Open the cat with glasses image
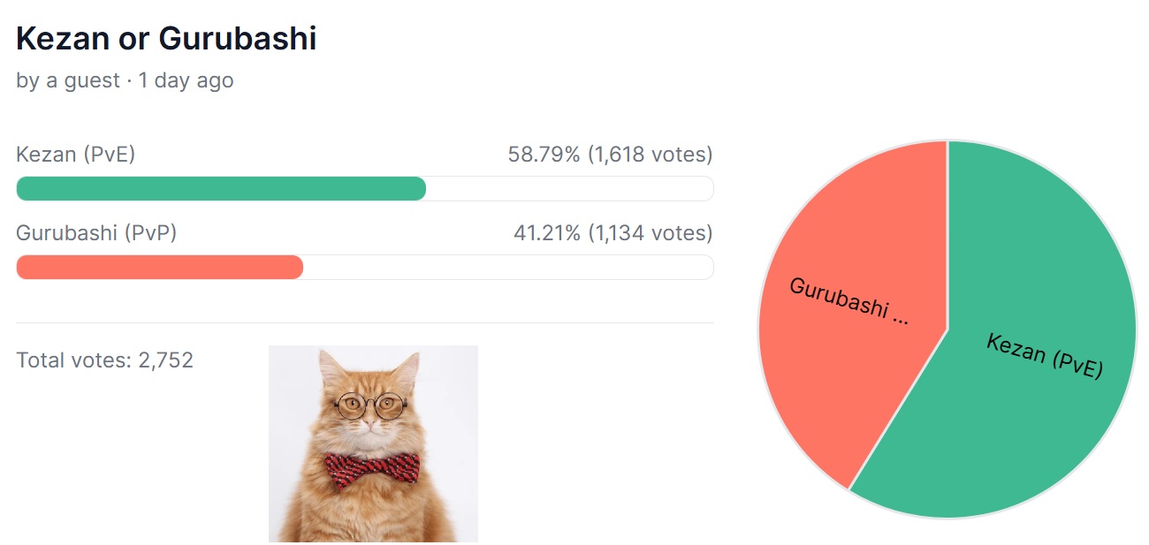Viewport: 1149px width, 545px height. tap(373, 443)
